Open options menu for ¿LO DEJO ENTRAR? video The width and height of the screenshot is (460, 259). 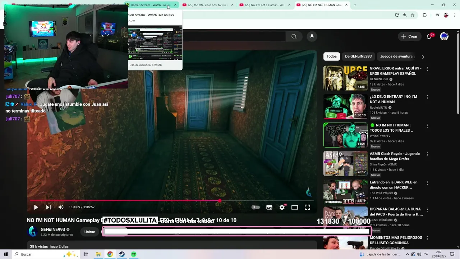click(x=427, y=97)
